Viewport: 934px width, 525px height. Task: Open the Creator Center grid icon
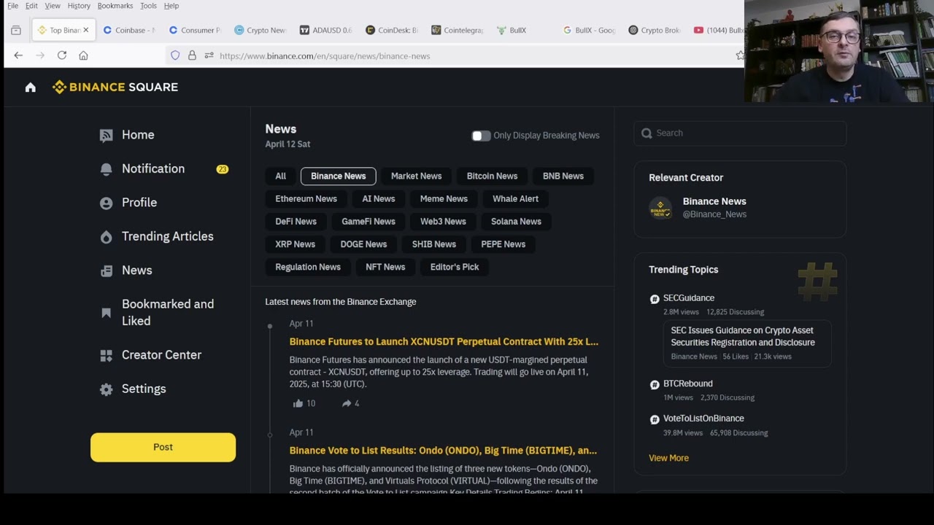click(x=107, y=355)
